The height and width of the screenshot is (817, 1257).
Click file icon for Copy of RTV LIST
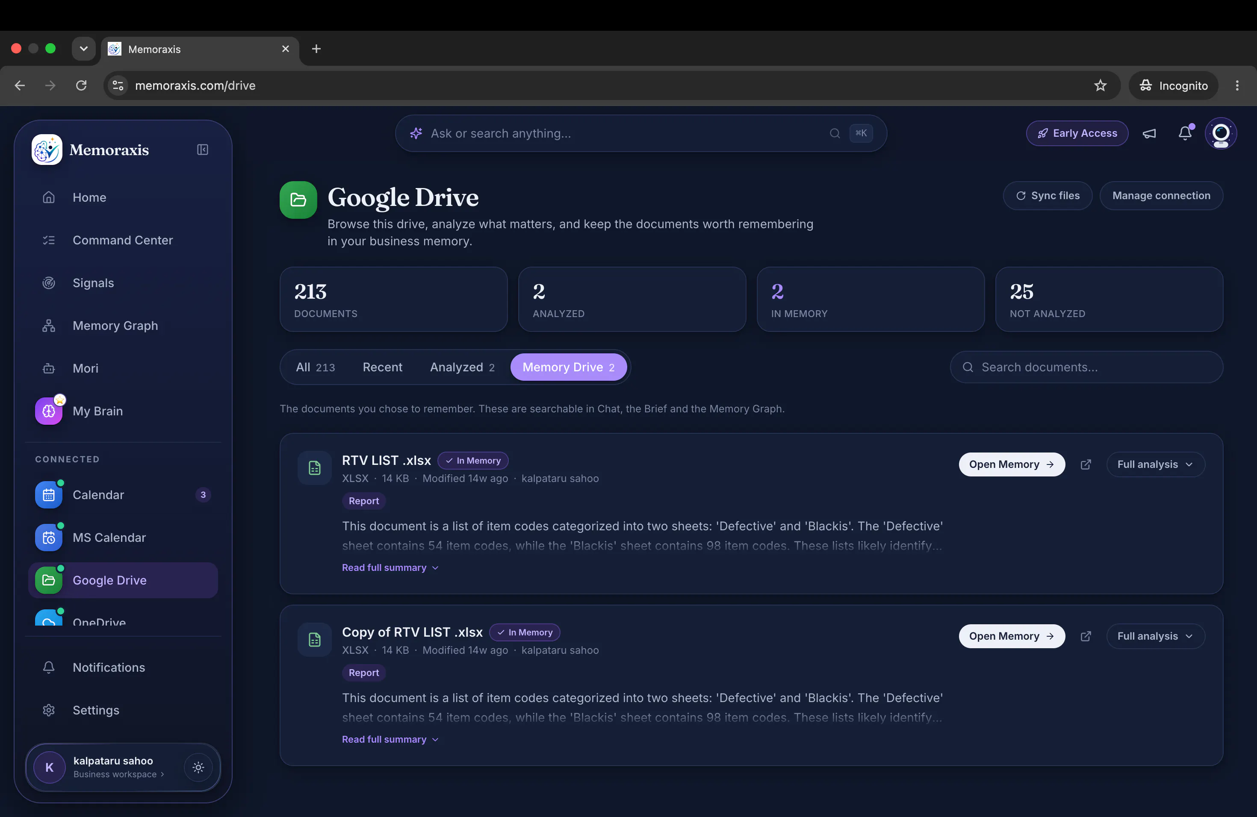point(314,640)
